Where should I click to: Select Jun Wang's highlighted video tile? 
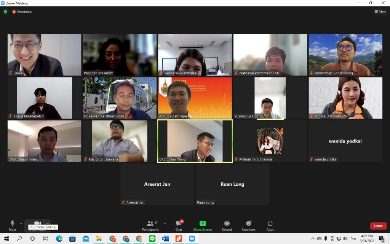point(195,141)
